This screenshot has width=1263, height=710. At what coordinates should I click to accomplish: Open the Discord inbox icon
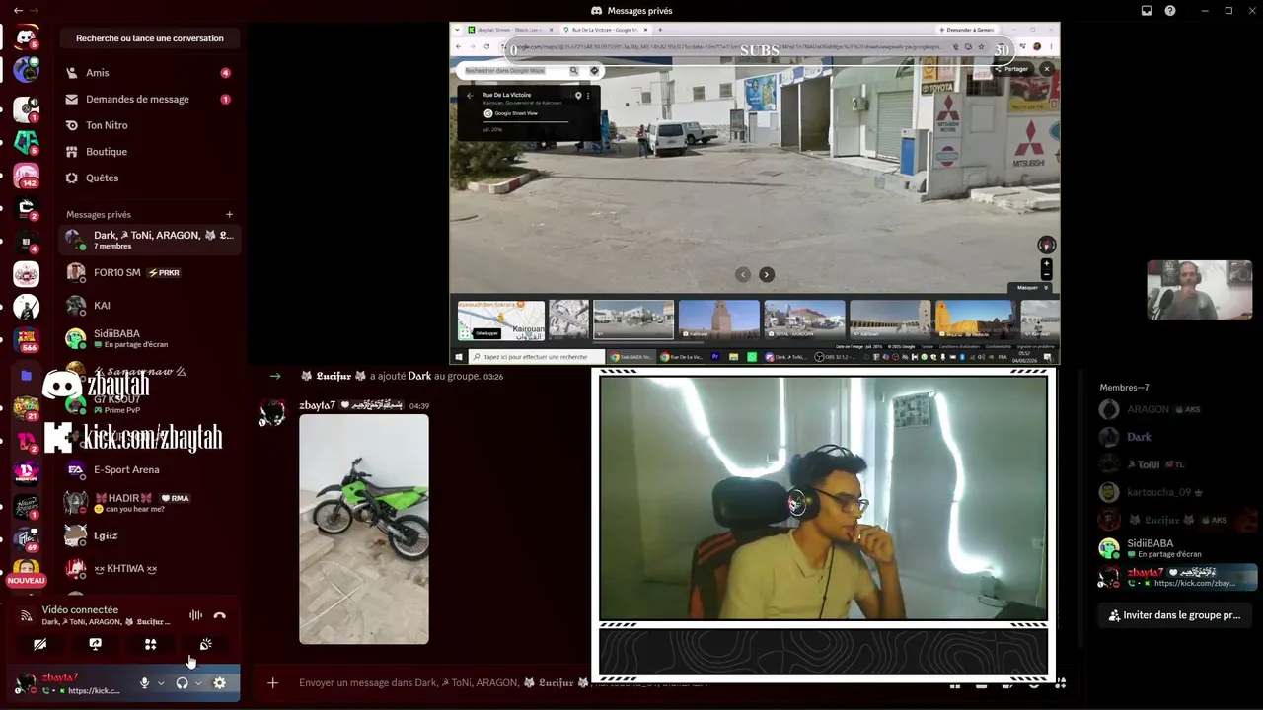[1147, 11]
